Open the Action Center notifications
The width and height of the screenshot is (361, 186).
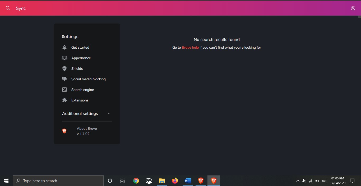coord(352,181)
